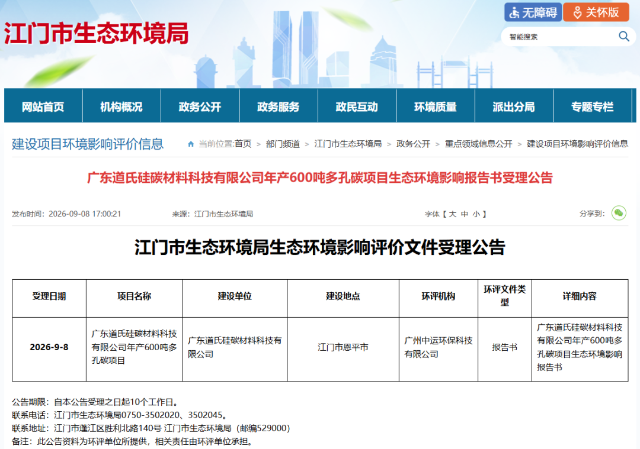
Task: Click the 公告期限 10个工作日 line
Action: pyautogui.click(x=96, y=402)
